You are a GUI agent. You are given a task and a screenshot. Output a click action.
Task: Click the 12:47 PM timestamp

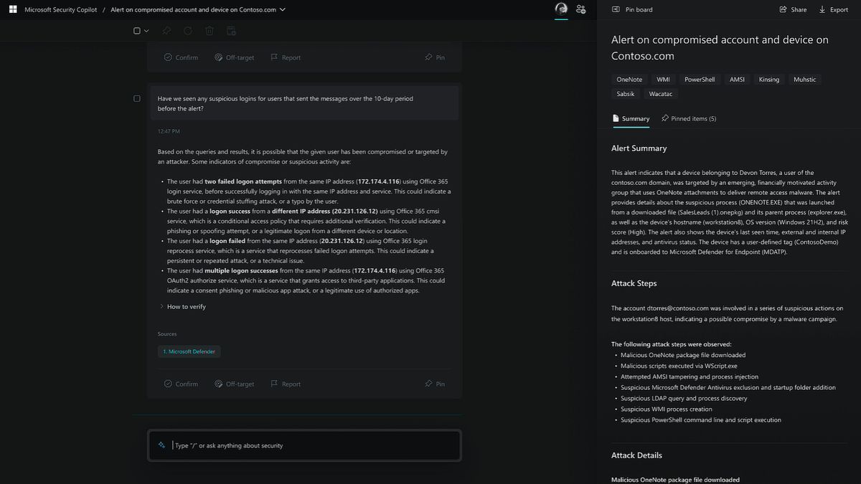point(169,131)
